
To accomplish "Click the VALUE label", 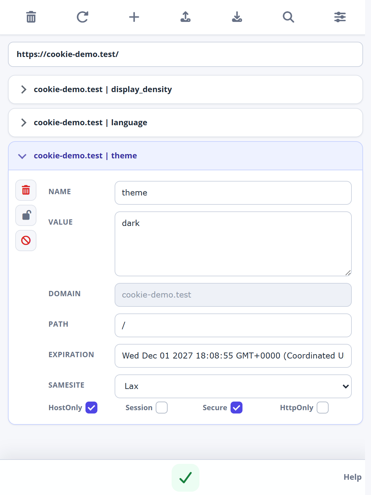I will 60,222.
